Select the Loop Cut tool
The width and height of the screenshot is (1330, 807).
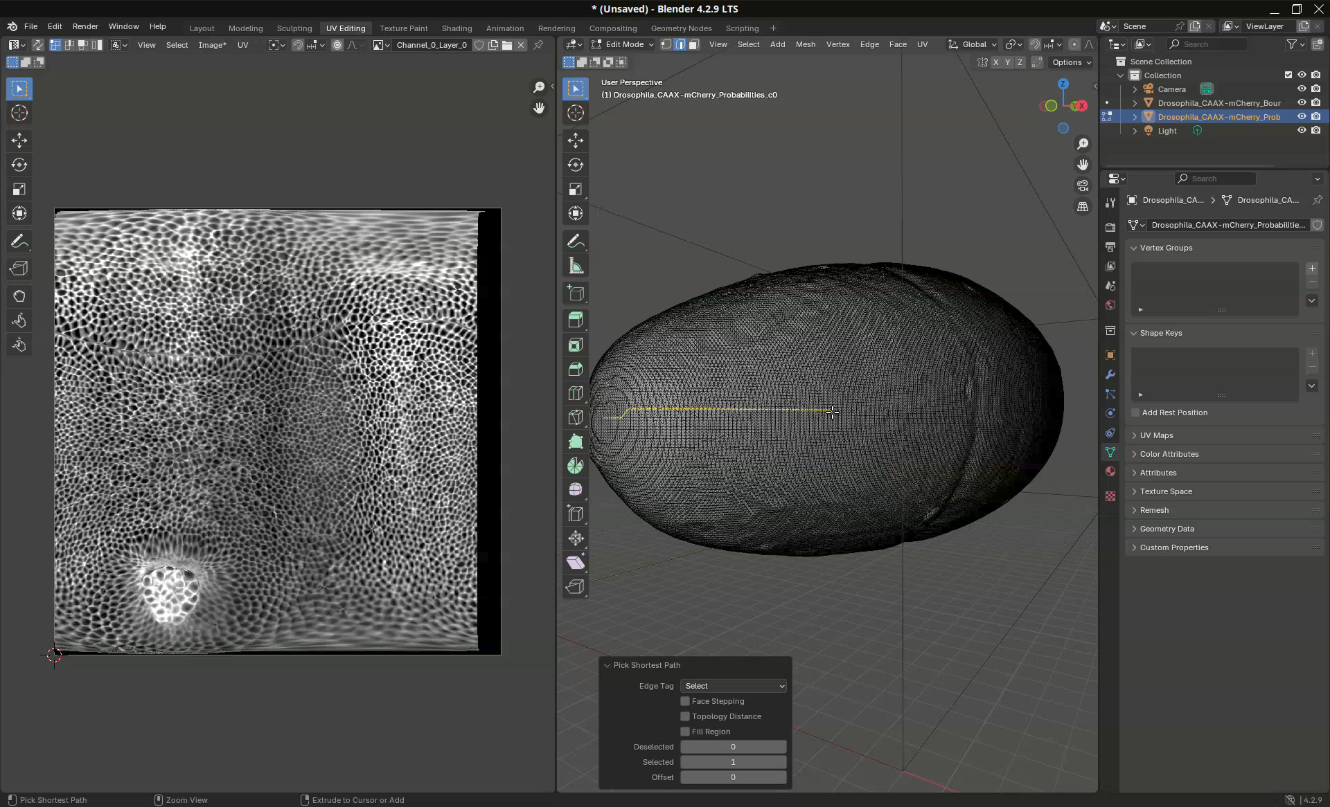(x=575, y=393)
